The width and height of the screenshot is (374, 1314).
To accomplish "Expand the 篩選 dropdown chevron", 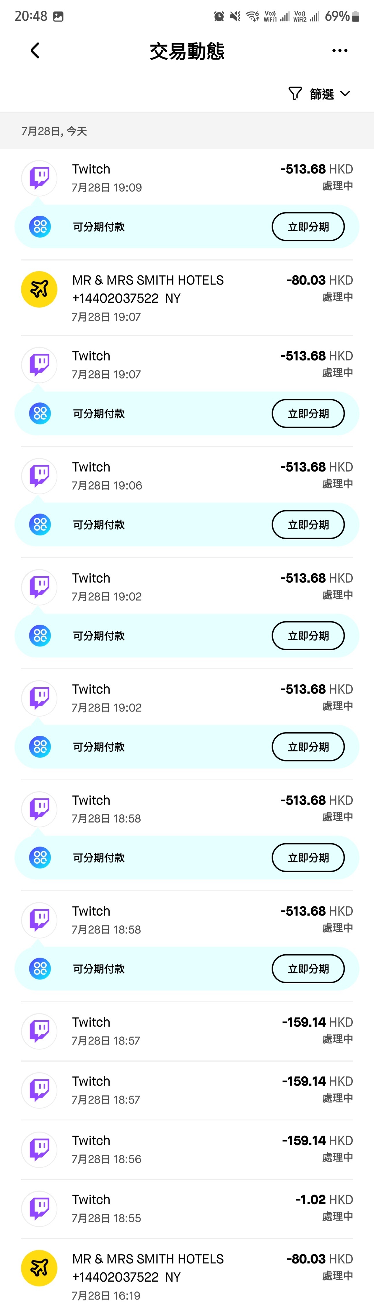I will 345,94.
